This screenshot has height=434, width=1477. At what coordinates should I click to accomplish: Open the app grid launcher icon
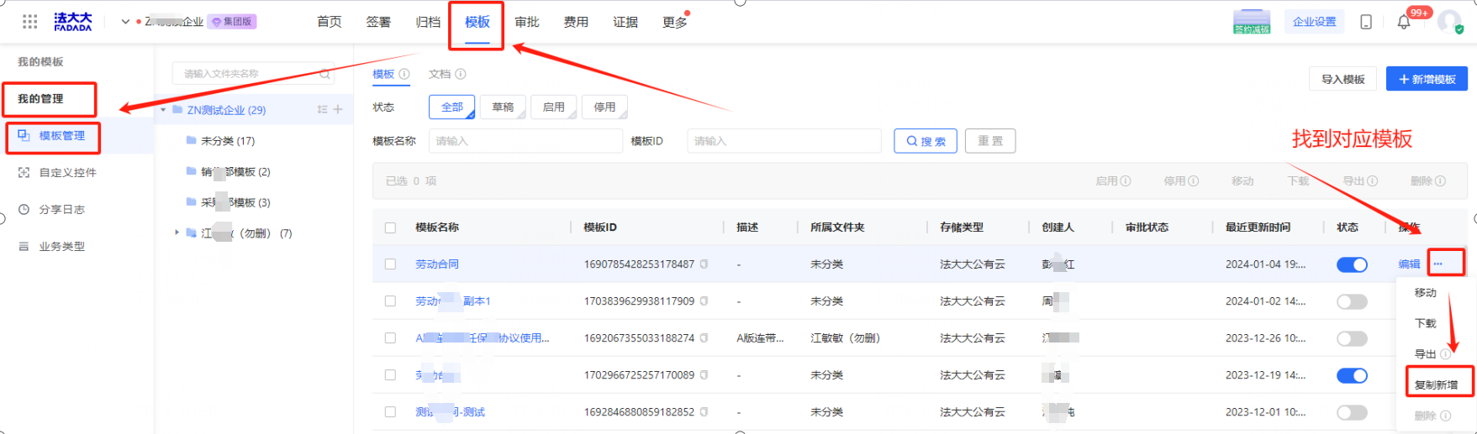click(30, 22)
